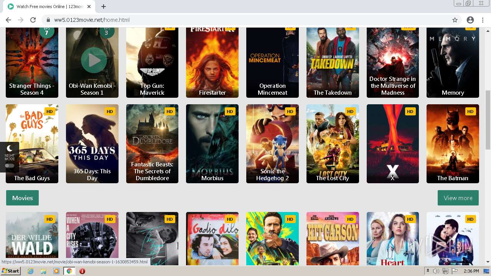The image size is (491, 276).
Task: Open Stranger Things Season 4 poster
Action: [x=32, y=62]
